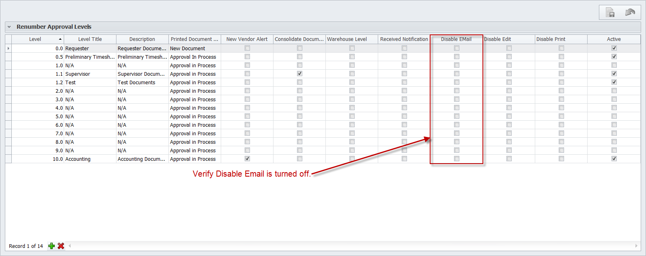The image size is (646, 256).
Task: Select the Preliminary Timesheet level title cell
Action: click(x=90, y=57)
